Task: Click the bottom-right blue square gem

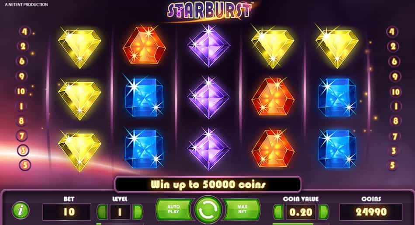Action: coord(337,149)
